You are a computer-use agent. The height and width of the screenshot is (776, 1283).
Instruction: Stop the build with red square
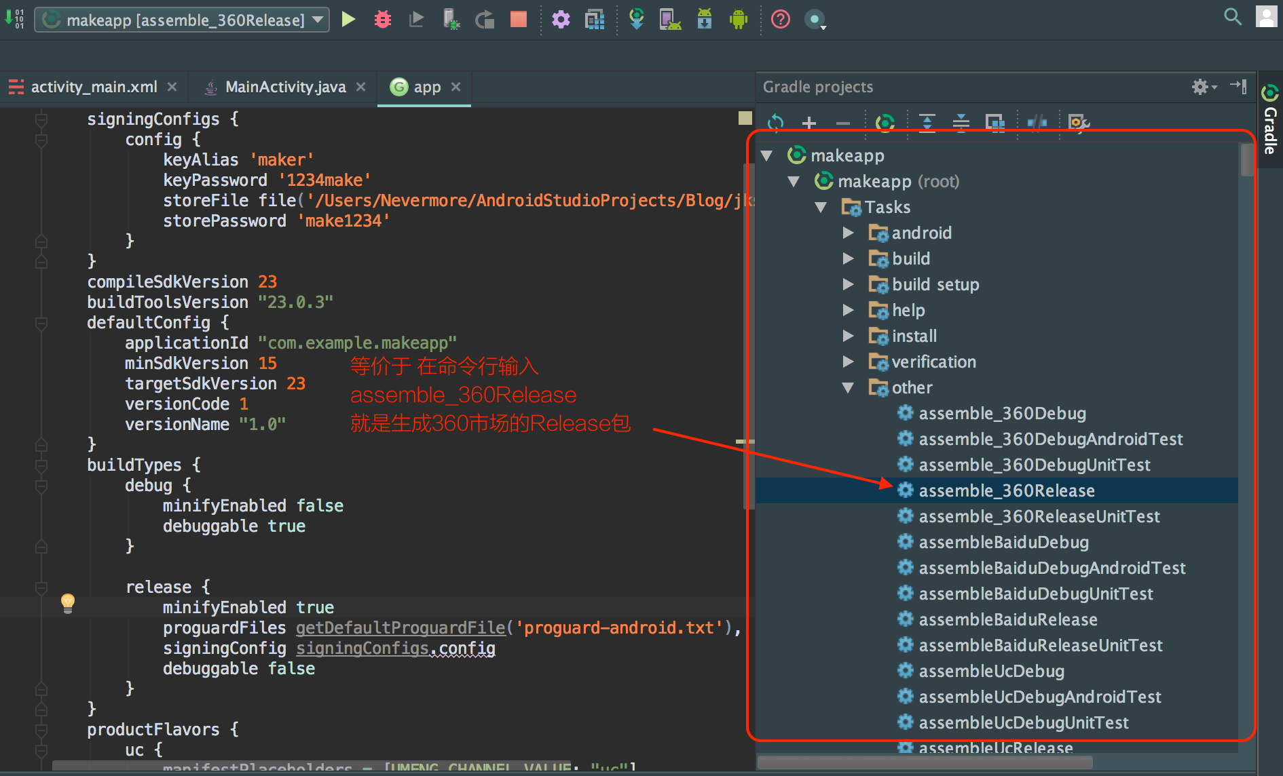[519, 20]
